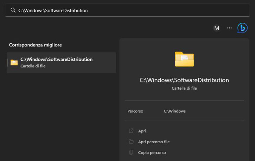Click Cartella di file under preview title
Screen dimensions: 255x161
point(184,88)
